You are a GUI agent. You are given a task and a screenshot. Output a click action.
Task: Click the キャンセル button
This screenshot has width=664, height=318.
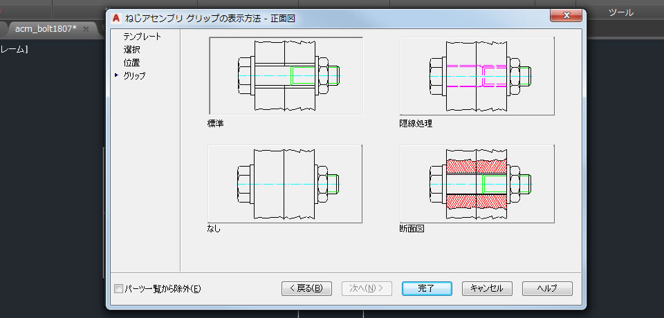coord(487,288)
